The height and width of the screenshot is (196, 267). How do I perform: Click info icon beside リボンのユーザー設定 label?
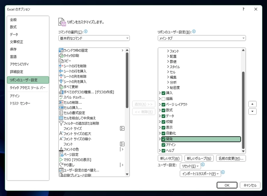point(194,31)
